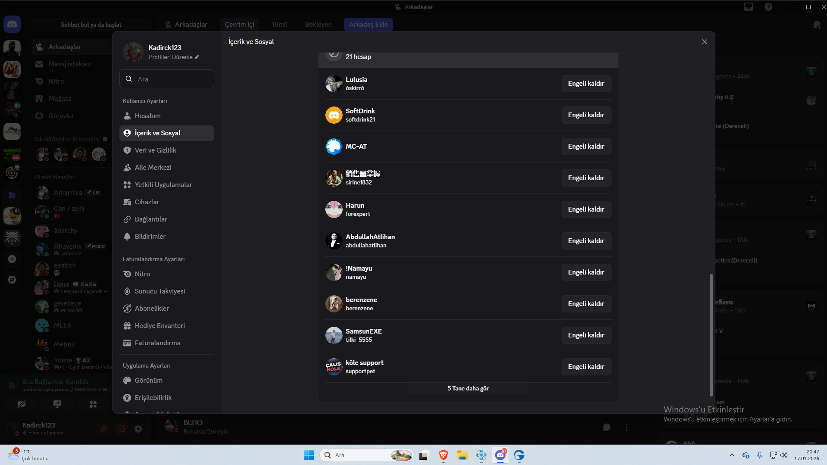The width and height of the screenshot is (827, 465).
Task: Open Sunucu Takviyesi settings
Action: [166, 291]
